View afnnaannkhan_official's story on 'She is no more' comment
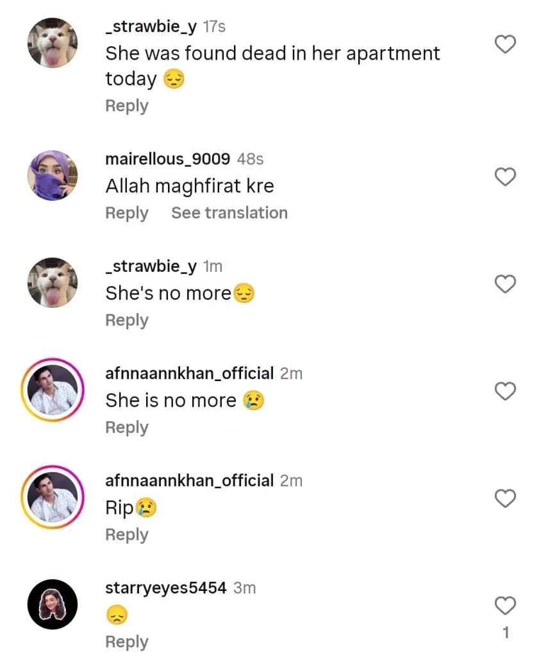 click(53, 390)
